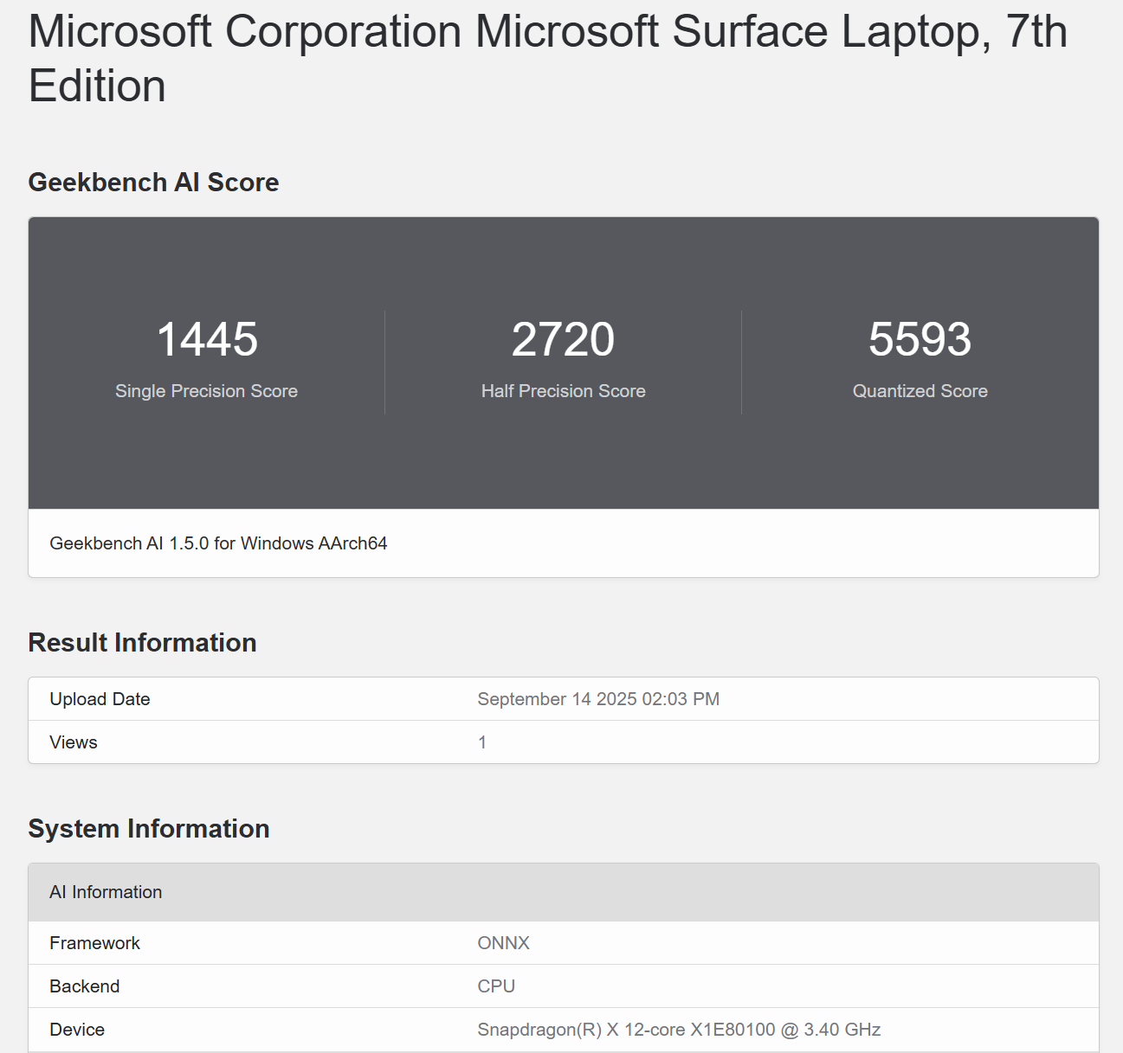
Task: Click the Single Precision Score label
Action: 206,391
